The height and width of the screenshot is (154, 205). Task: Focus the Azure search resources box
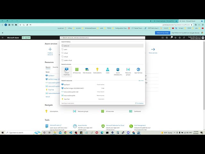click(102, 38)
